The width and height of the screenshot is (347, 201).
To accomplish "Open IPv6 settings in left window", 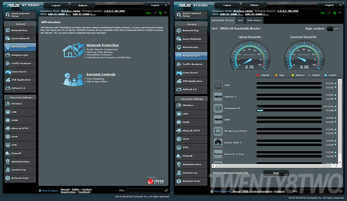I will pos(20,137).
